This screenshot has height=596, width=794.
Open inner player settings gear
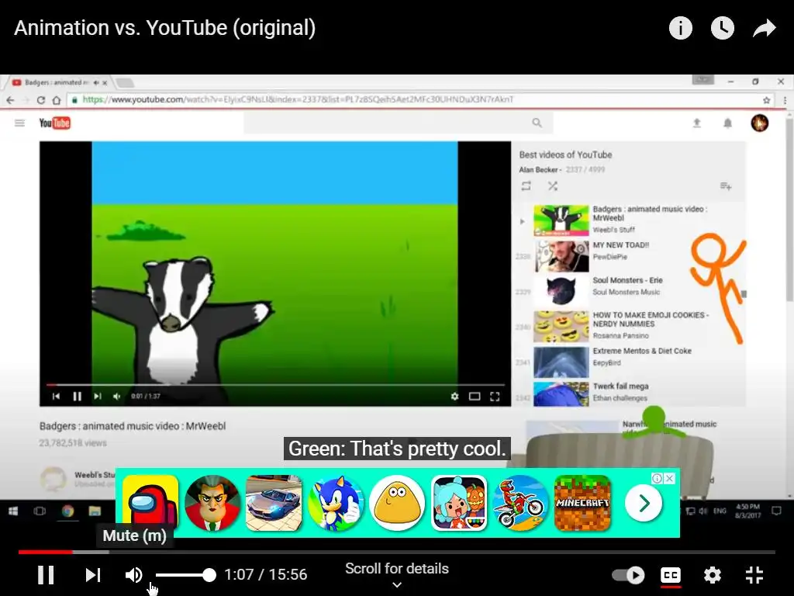click(454, 396)
